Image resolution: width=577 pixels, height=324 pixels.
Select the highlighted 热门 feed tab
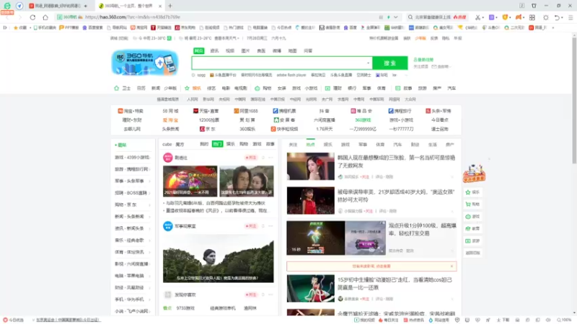pos(218,144)
